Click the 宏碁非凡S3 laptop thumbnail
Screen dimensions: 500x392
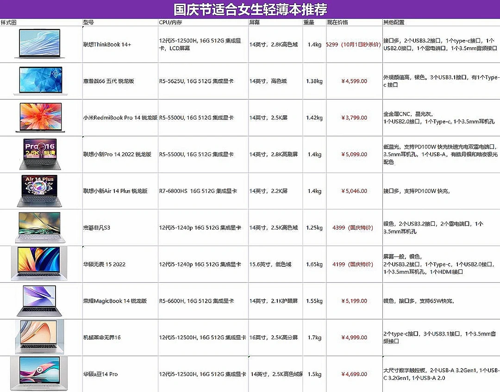click(x=40, y=227)
